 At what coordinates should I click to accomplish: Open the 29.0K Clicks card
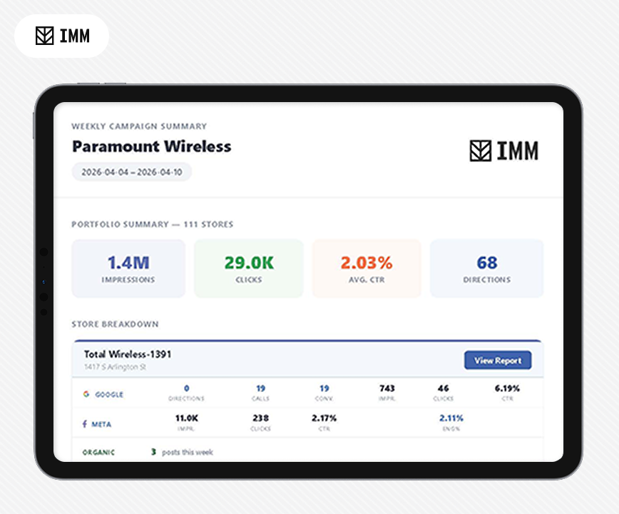249,268
